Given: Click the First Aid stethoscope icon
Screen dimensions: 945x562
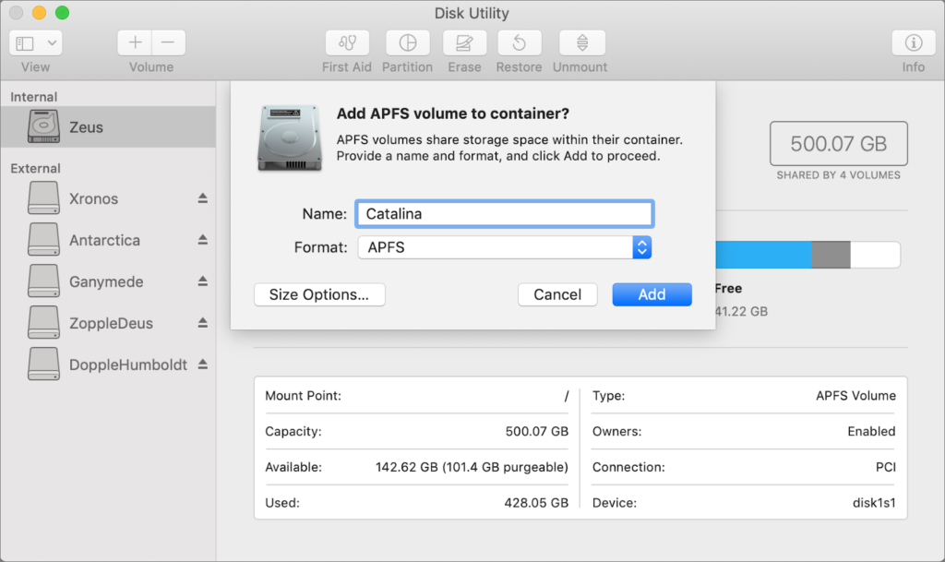Looking at the screenshot, I should pyautogui.click(x=347, y=43).
